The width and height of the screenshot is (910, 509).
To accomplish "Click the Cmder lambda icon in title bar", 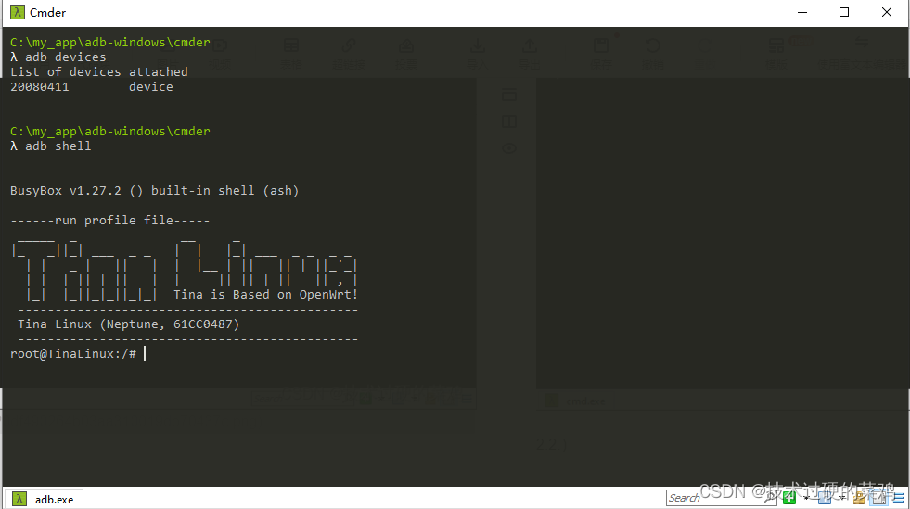I will click(x=17, y=13).
